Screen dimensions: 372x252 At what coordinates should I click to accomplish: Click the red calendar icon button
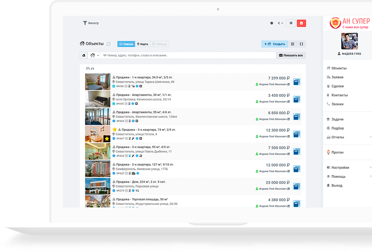(x=301, y=23)
